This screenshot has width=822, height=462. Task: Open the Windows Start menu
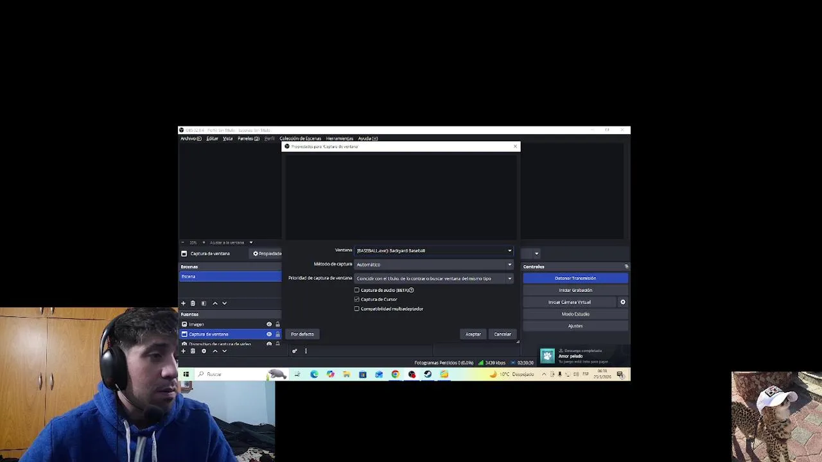(x=186, y=374)
